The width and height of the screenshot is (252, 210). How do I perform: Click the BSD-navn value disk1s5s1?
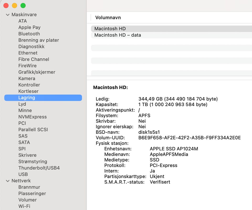149,132
